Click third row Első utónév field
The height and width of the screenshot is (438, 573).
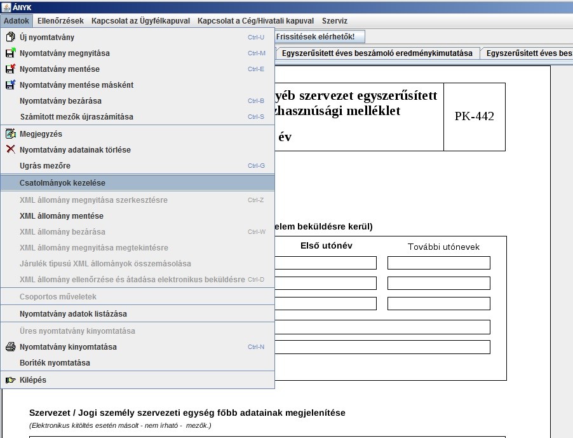[326, 303]
